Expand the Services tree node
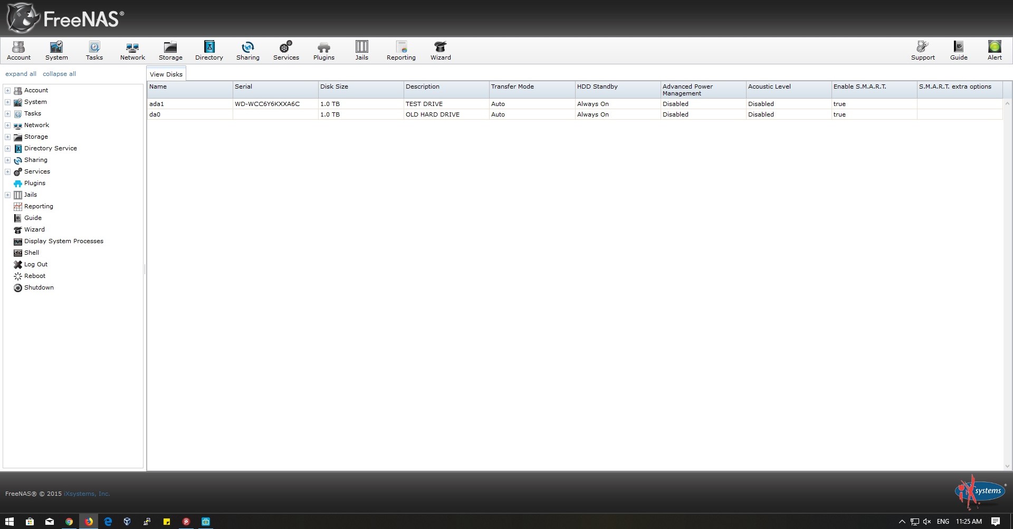Screen dimensions: 1013x529 tap(8, 172)
